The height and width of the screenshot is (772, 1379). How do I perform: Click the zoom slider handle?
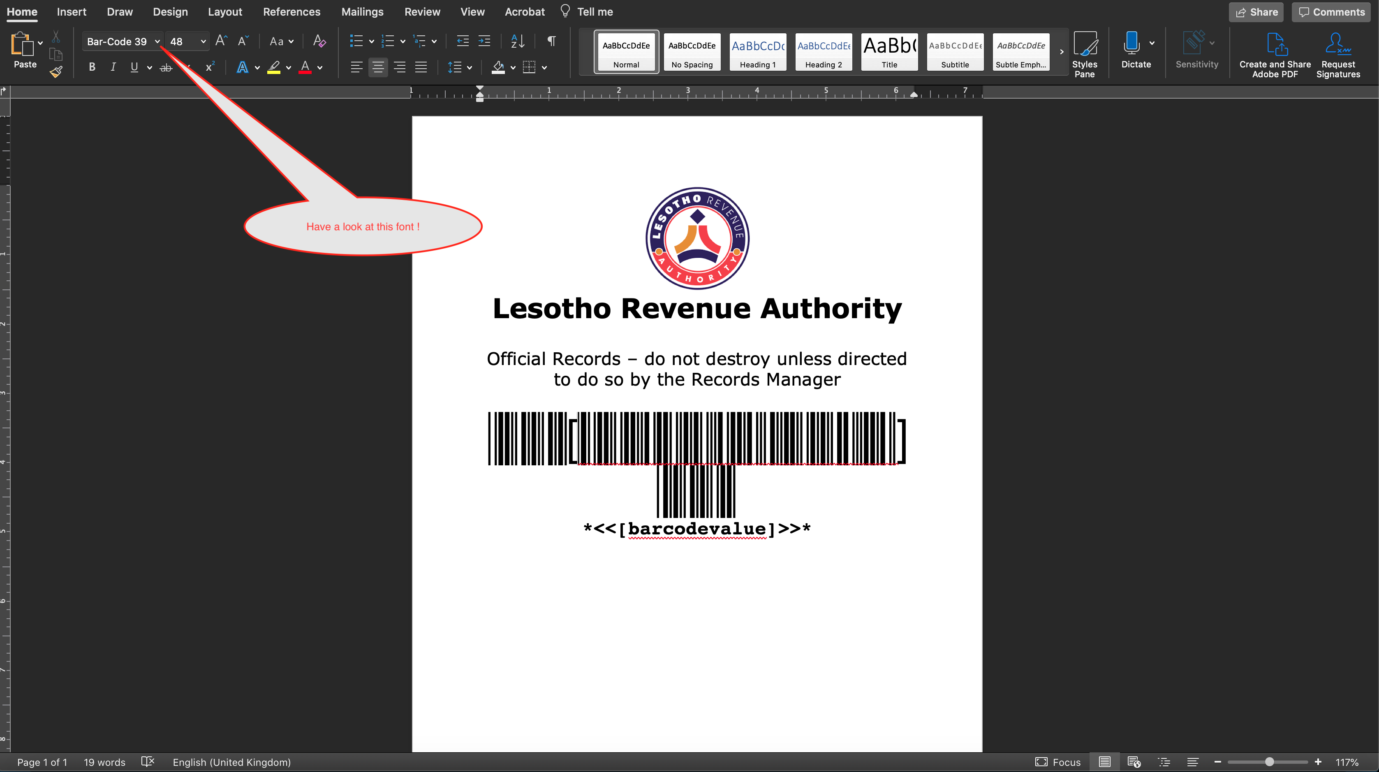pyautogui.click(x=1269, y=761)
